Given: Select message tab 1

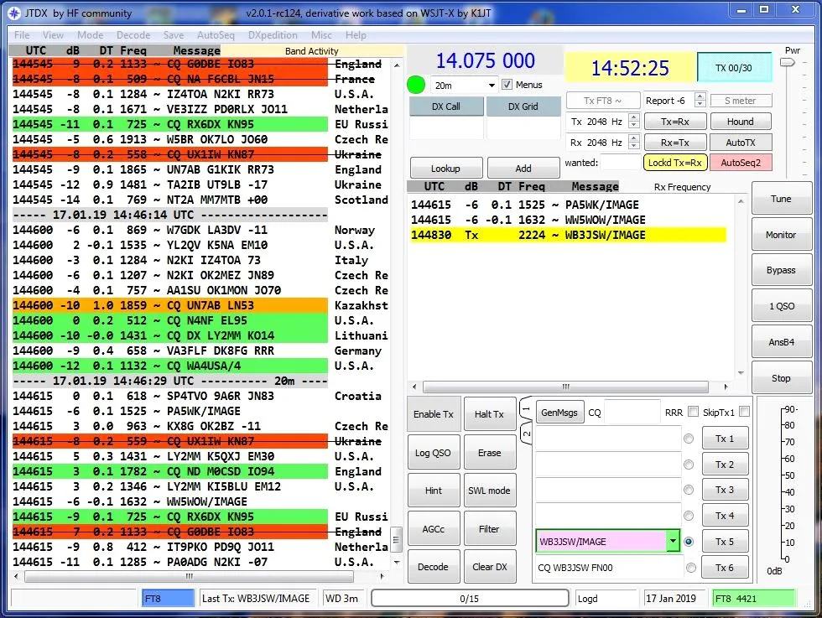Looking at the screenshot, I should click(x=527, y=409).
